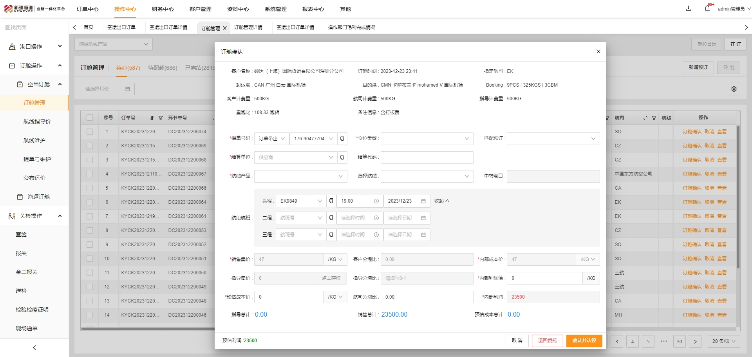
Task: Switch to the 待办(587) tab
Action: [128, 68]
